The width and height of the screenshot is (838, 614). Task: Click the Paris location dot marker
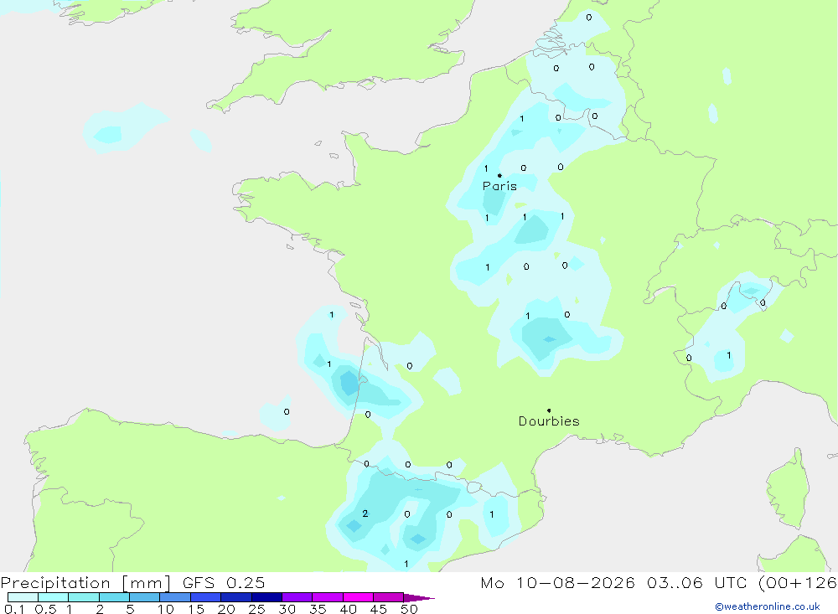tap(499, 175)
